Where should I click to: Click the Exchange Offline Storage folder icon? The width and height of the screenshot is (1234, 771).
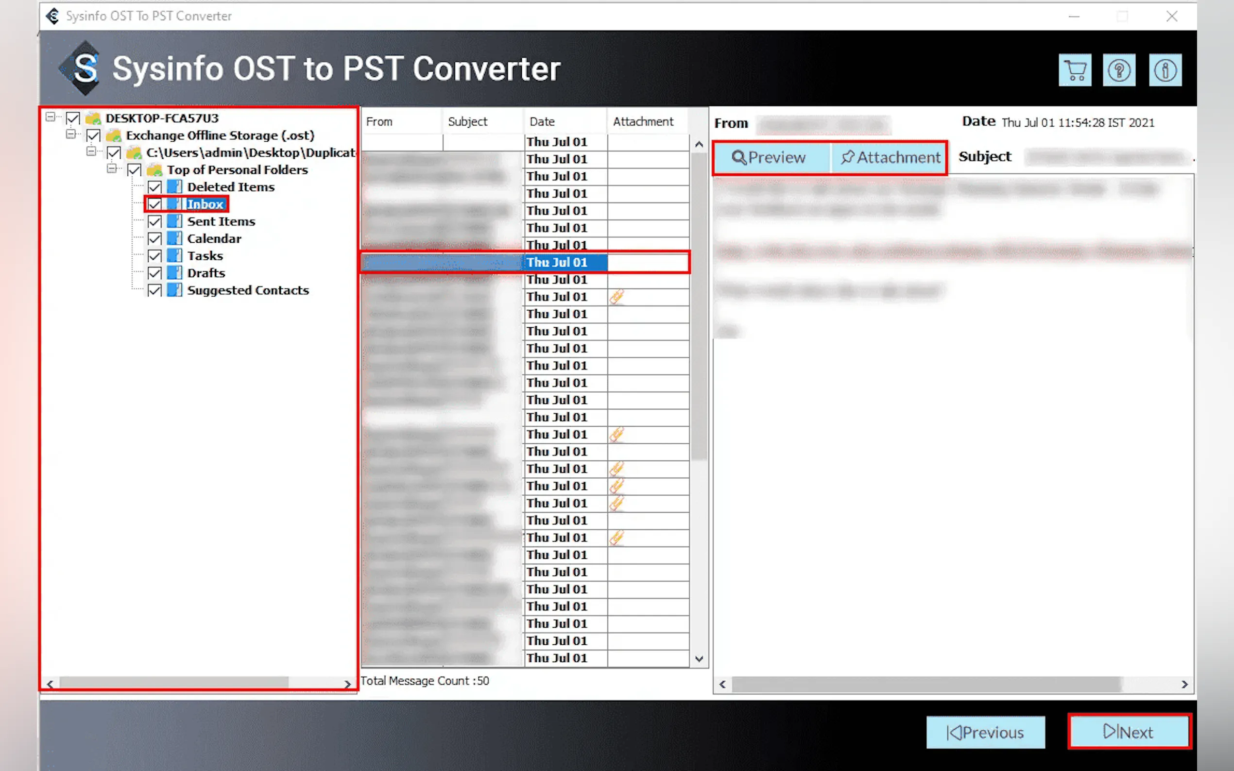[x=113, y=135]
